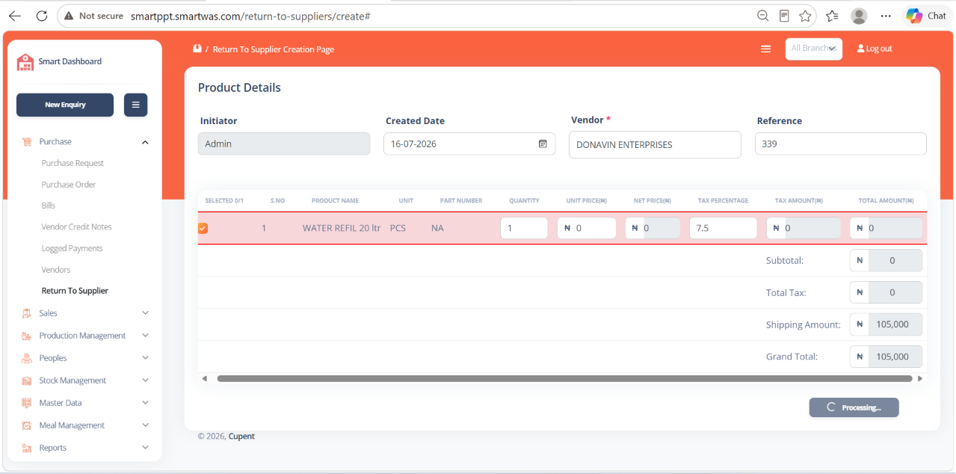Click the home icon in the breadcrumb
The width and height of the screenshot is (956, 474).
(x=197, y=49)
